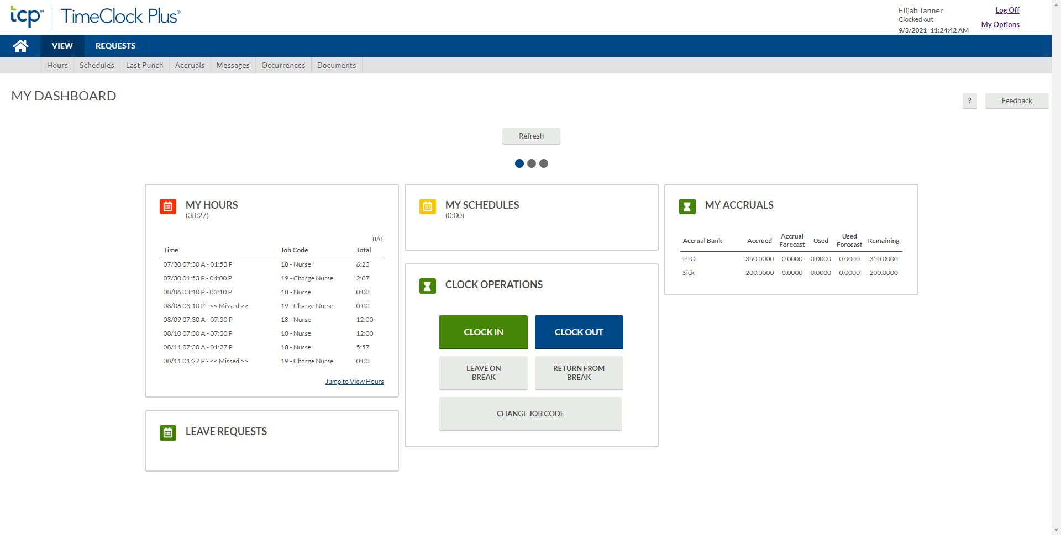The width and height of the screenshot is (1061, 535).
Task: Open the REQUESTS menu
Action: pyautogui.click(x=114, y=45)
